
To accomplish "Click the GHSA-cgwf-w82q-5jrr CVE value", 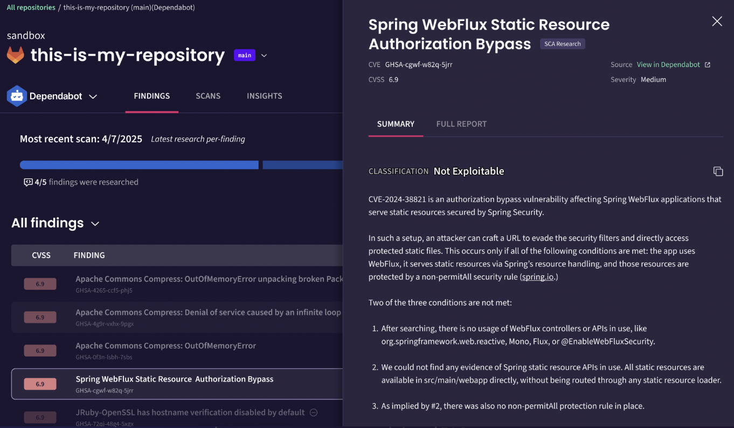I will tap(419, 65).
